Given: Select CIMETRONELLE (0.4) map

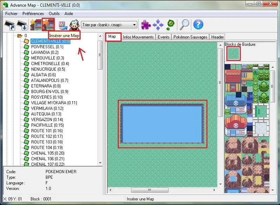Looking at the screenshot, I should [50, 63].
